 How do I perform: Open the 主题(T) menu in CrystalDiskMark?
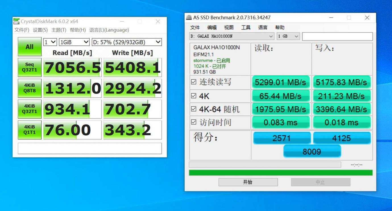coord(59,30)
